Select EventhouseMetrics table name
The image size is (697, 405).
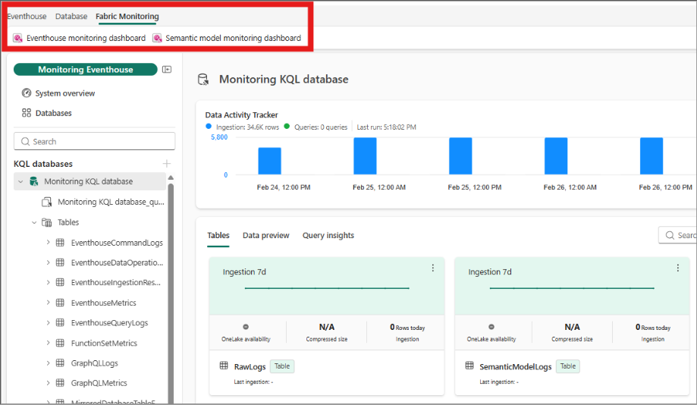(104, 303)
